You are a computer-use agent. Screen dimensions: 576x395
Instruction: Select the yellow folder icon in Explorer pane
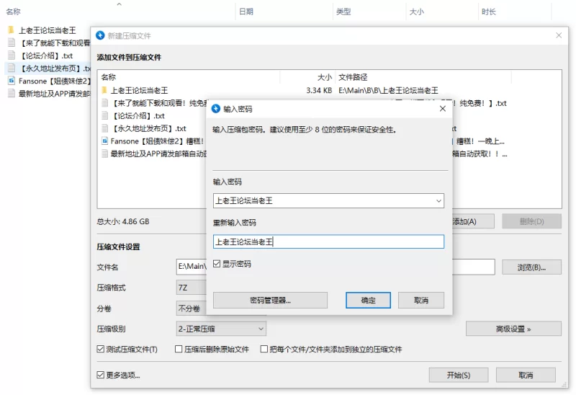pos(11,30)
